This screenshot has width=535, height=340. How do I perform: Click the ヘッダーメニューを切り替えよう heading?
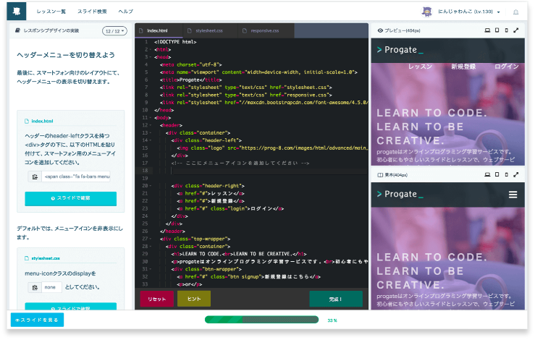click(x=66, y=55)
